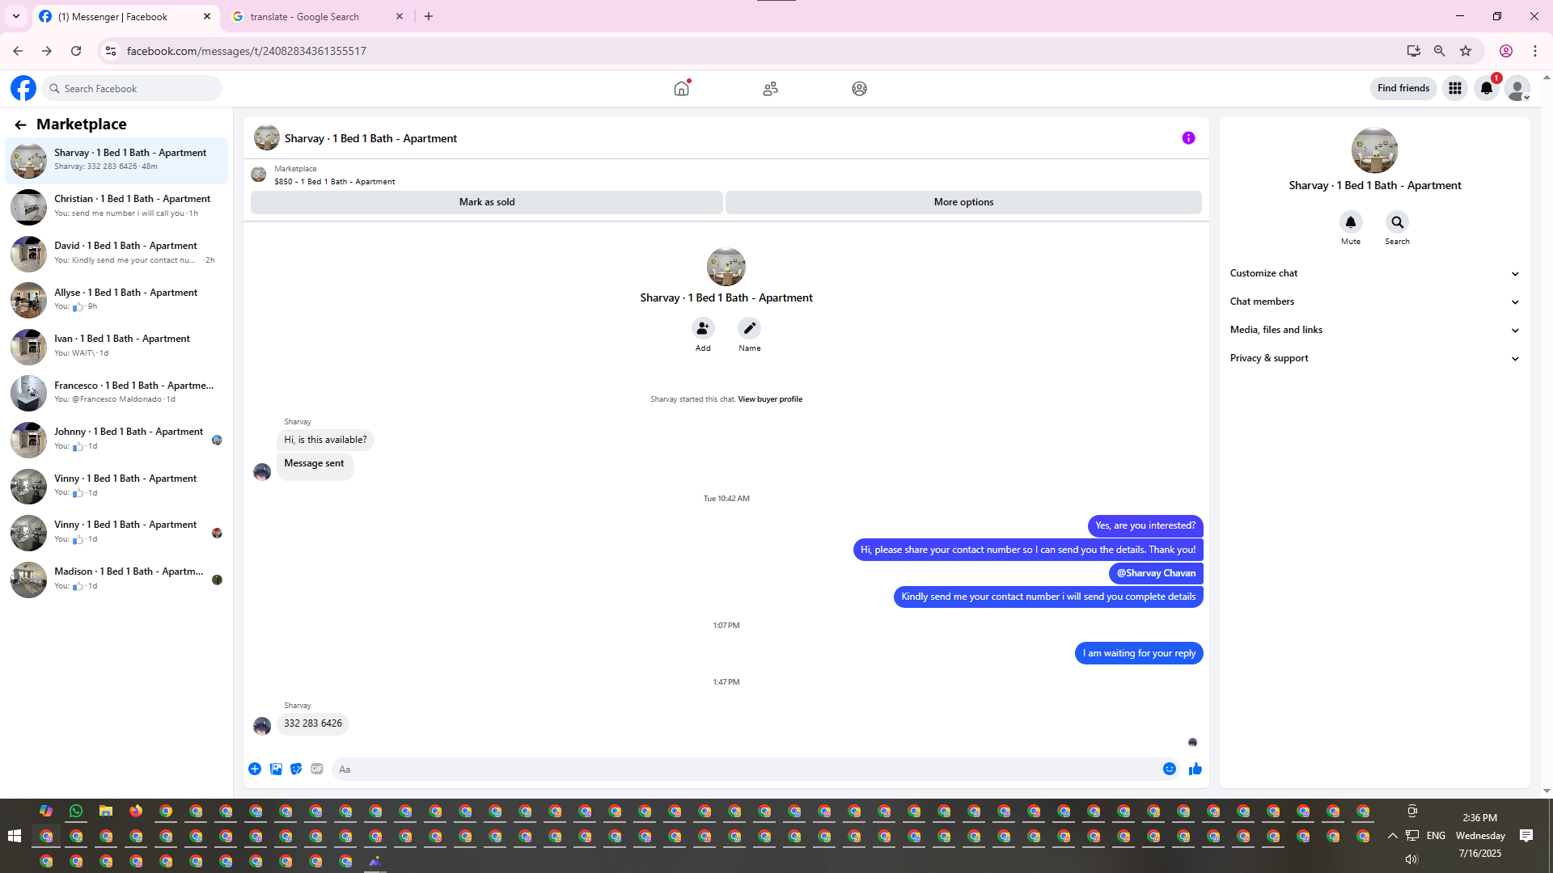Screen dimensions: 1553x873
Task: Open Chrome's three-dot menu
Action: [1535, 51]
